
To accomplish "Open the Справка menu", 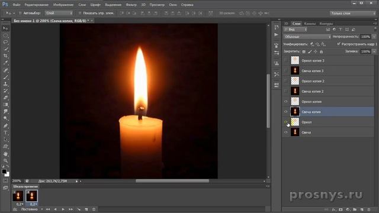I will click(x=187, y=5).
